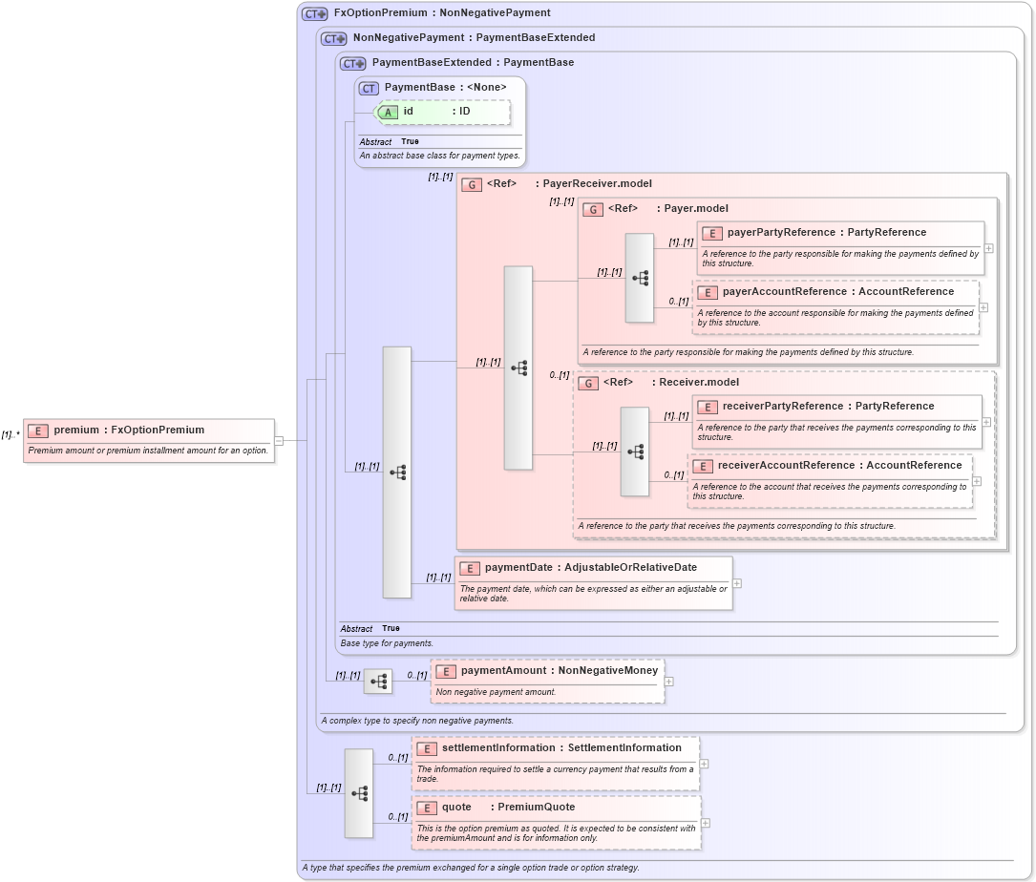Click the A icon of the id attribute
The height and width of the screenshot is (882, 1036).
pos(388,112)
